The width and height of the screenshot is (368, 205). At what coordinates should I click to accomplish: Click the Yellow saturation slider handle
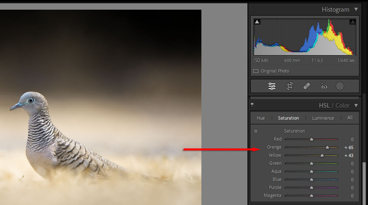pyautogui.click(x=322, y=155)
